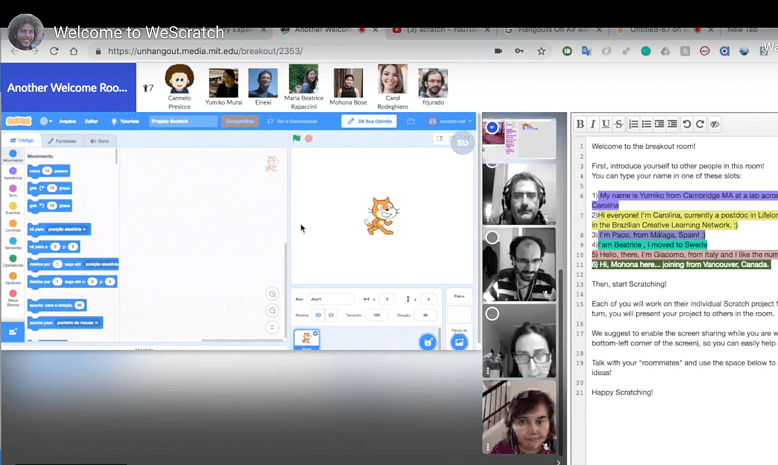Viewport: 778px width, 465px height.
Task: Open the add extension button in Scratch
Action: click(x=13, y=332)
